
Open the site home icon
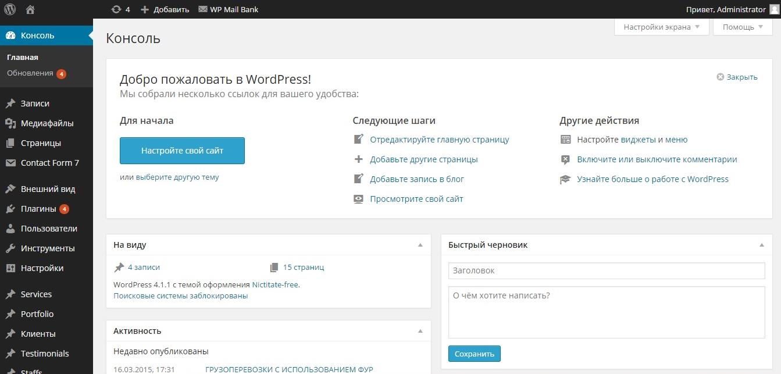(x=30, y=9)
